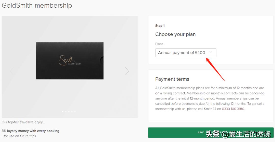Click the previous slide arrow on carousel
275x142 pixels.
[12, 71]
